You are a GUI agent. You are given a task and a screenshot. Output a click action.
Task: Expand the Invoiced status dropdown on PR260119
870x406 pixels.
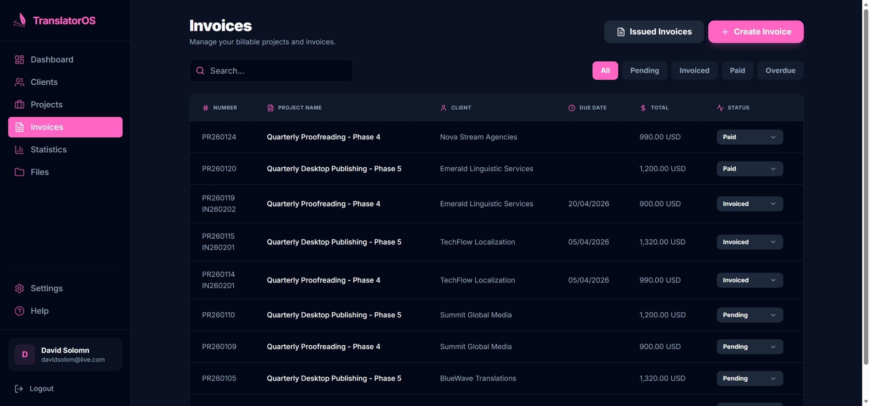pyautogui.click(x=749, y=203)
